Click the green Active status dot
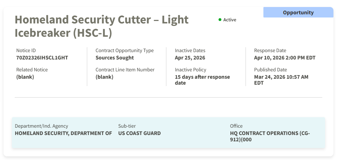Viewport: 338px width, 163px height. (x=220, y=20)
